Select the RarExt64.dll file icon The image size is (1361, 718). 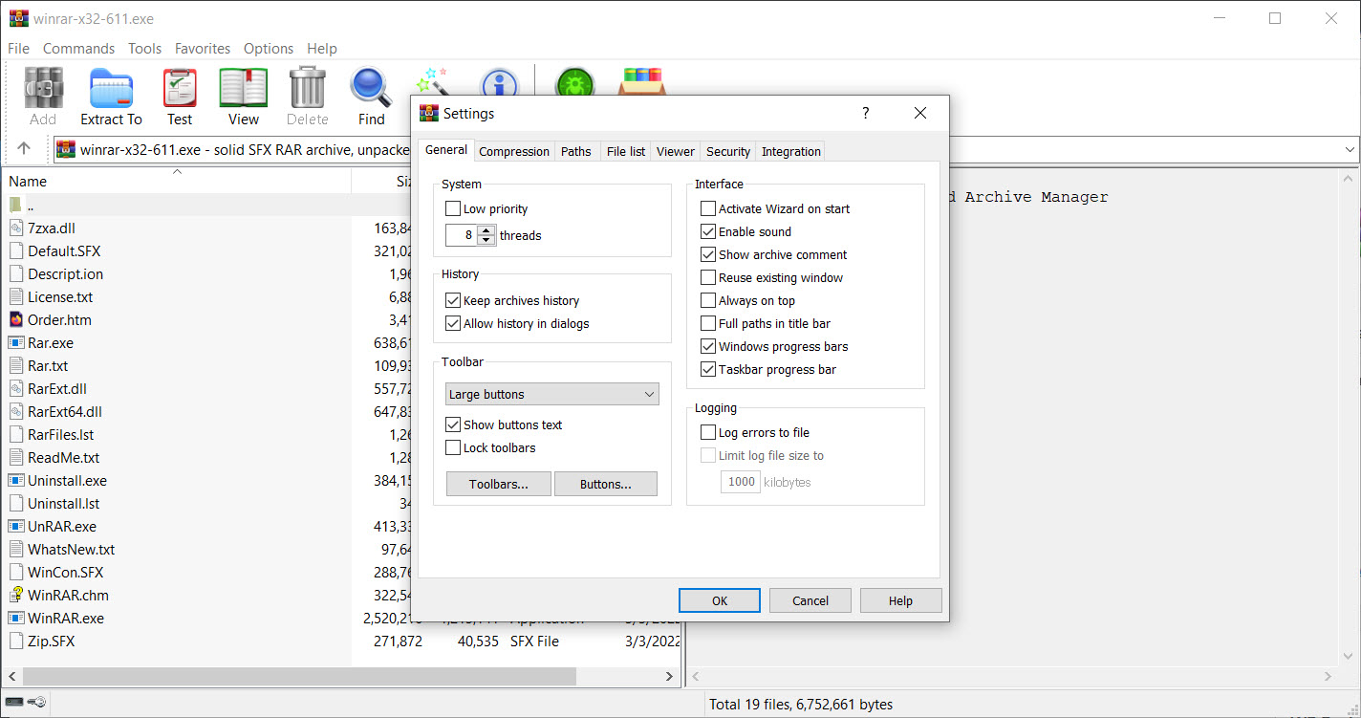[x=16, y=411]
